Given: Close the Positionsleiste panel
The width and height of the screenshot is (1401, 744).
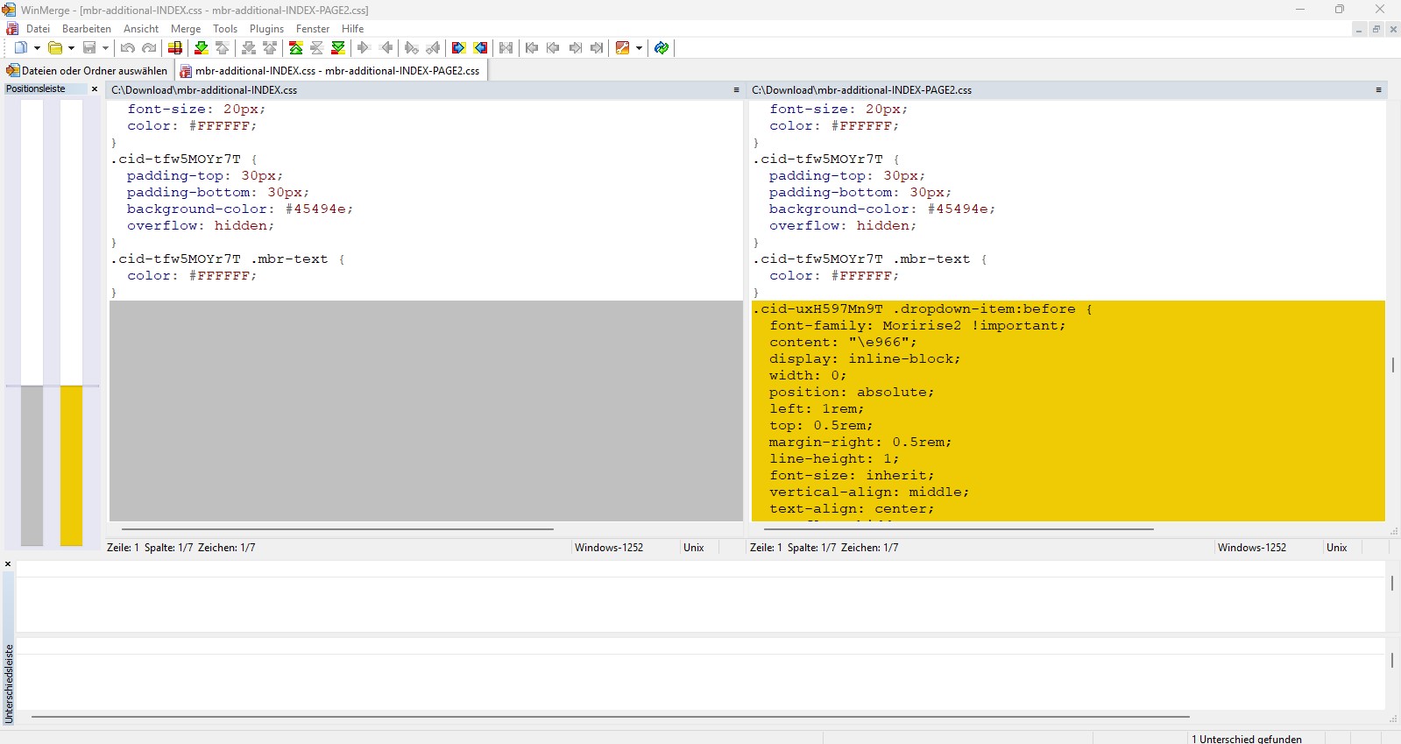Looking at the screenshot, I should pos(95,89).
